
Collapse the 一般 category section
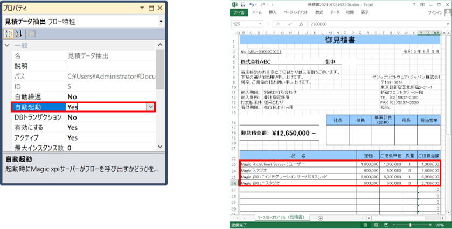click(8, 46)
